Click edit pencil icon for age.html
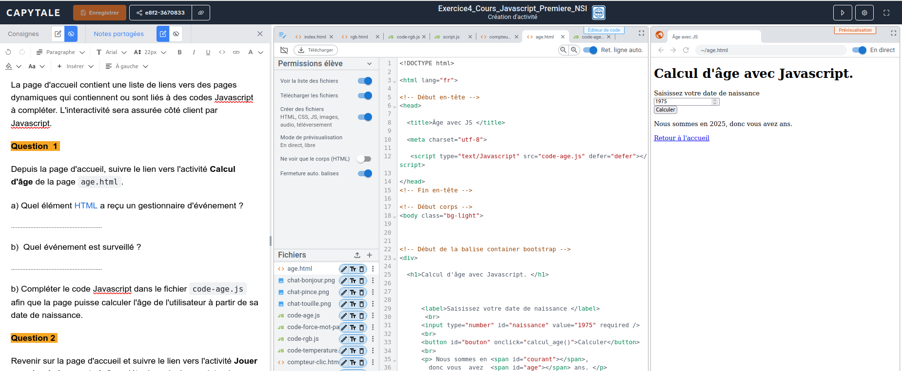The image size is (902, 371). coord(344,269)
